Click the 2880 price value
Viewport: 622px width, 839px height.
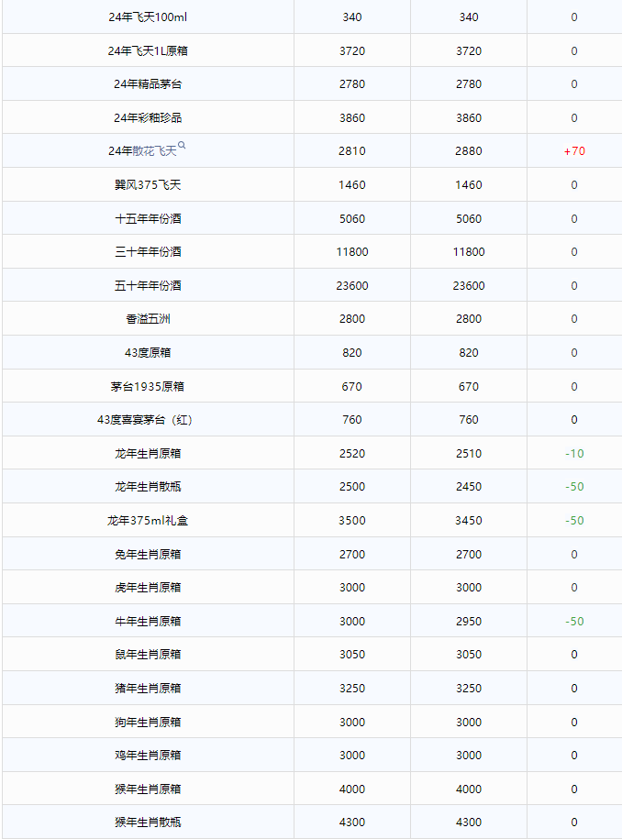click(469, 151)
